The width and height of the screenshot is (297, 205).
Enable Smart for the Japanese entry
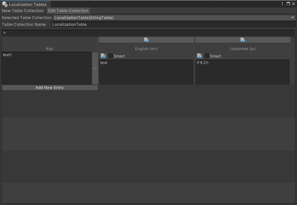click(206, 56)
